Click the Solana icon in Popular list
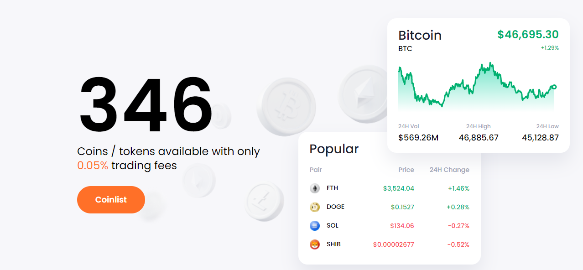 click(315, 226)
